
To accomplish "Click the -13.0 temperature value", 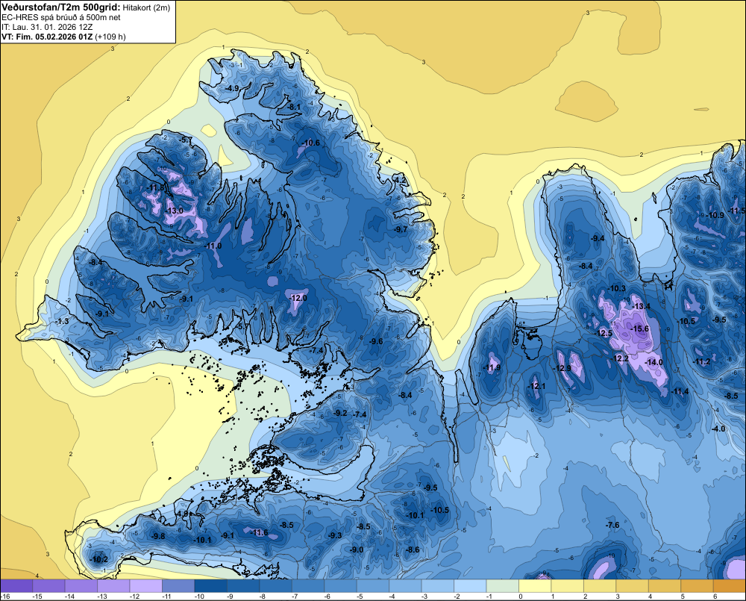I will coord(174,211).
